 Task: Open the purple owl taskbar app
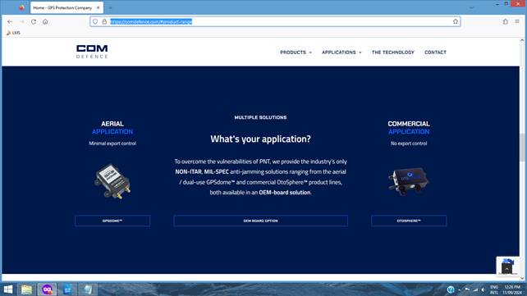pyautogui.click(x=47, y=289)
